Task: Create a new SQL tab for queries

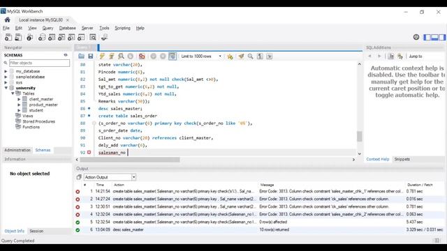Action: 8,37
